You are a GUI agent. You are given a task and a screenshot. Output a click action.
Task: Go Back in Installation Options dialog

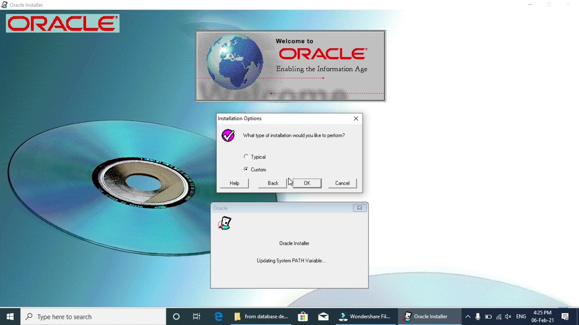273,183
